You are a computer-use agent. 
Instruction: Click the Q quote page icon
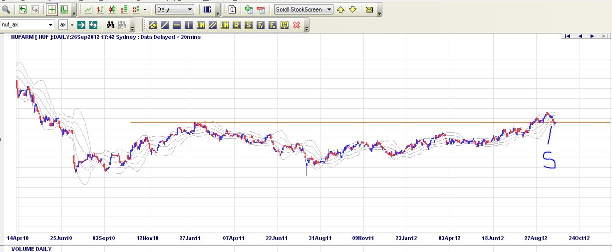click(232, 9)
